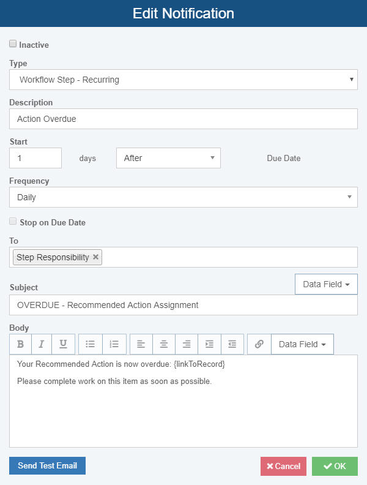367x485 pixels.
Task: Remove the Step Responsibility recipient tag
Action: (x=95, y=257)
